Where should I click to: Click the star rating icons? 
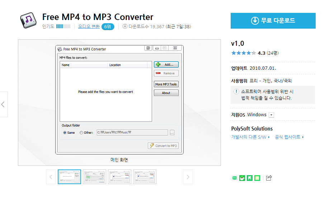pos(244,53)
